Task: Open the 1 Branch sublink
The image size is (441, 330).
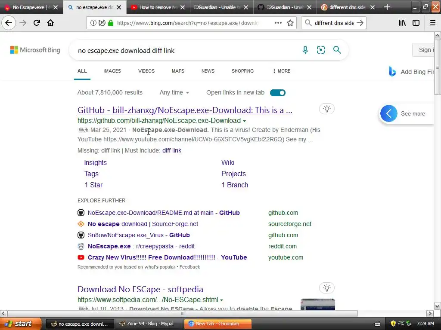Action: [x=235, y=185]
